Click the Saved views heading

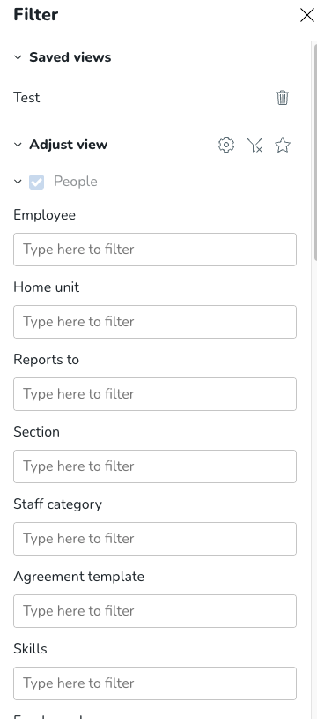pos(70,57)
